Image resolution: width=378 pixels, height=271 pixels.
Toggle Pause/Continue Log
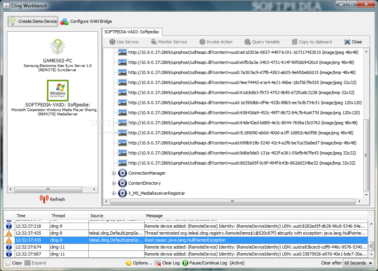click(x=205, y=263)
